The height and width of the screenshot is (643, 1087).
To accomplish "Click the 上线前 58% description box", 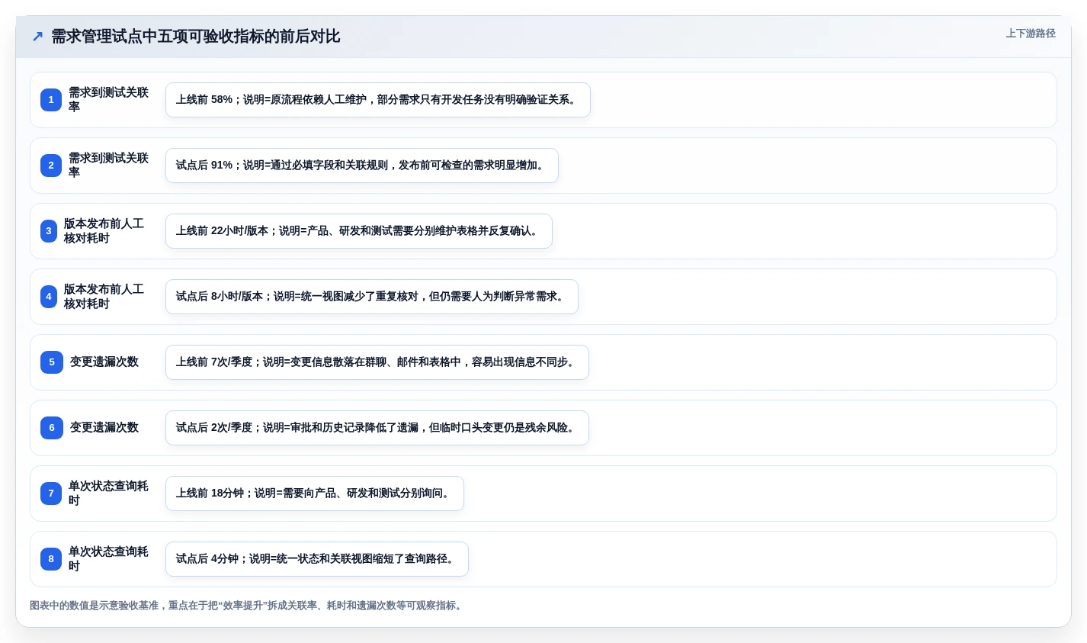I will coord(378,100).
